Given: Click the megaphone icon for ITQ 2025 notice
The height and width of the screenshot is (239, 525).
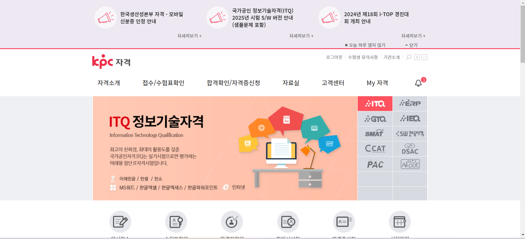Looking at the screenshot, I should click(217, 18).
